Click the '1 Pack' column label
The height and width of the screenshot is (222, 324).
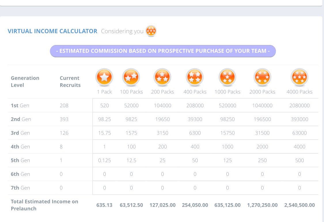coord(104,92)
